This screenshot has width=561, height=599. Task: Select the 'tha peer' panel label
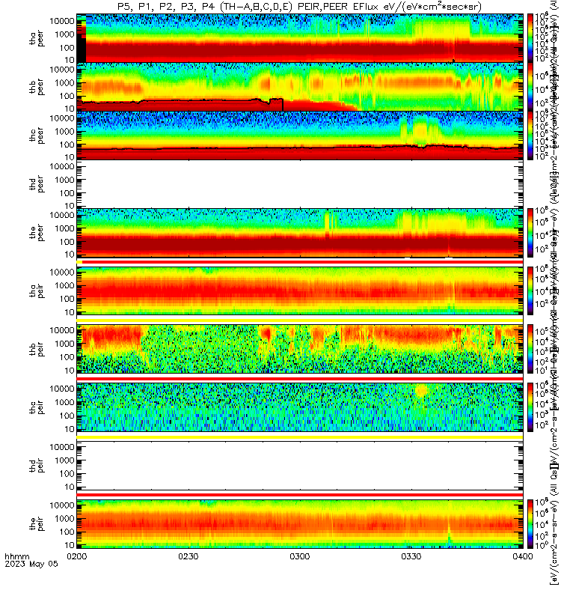[37, 39]
